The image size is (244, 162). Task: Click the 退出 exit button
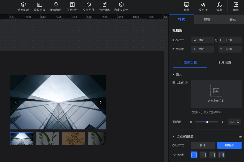tap(236, 7)
